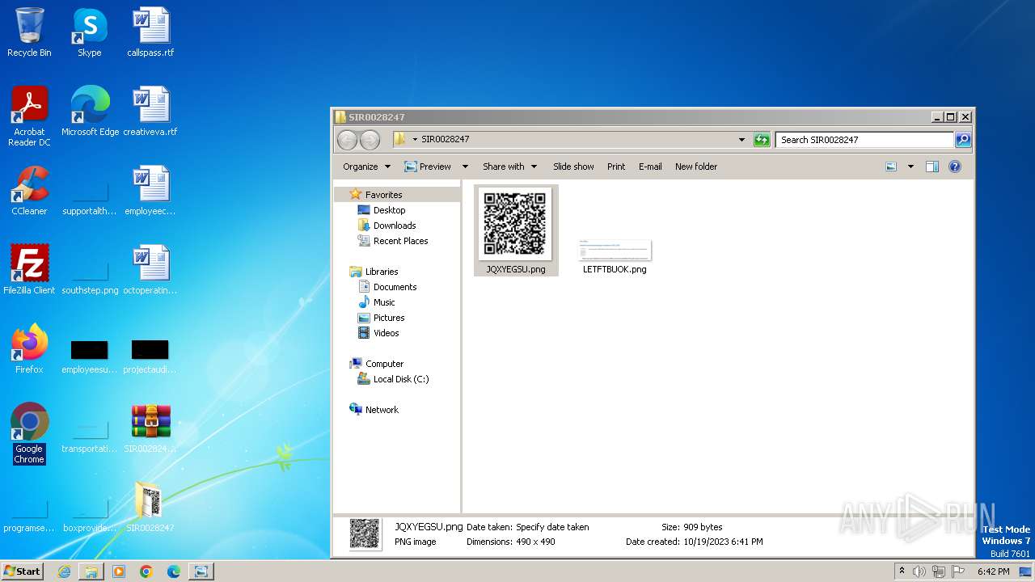Show hidden tray icons arrow
The height and width of the screenshot is (582, 1035).
(902, 571)
